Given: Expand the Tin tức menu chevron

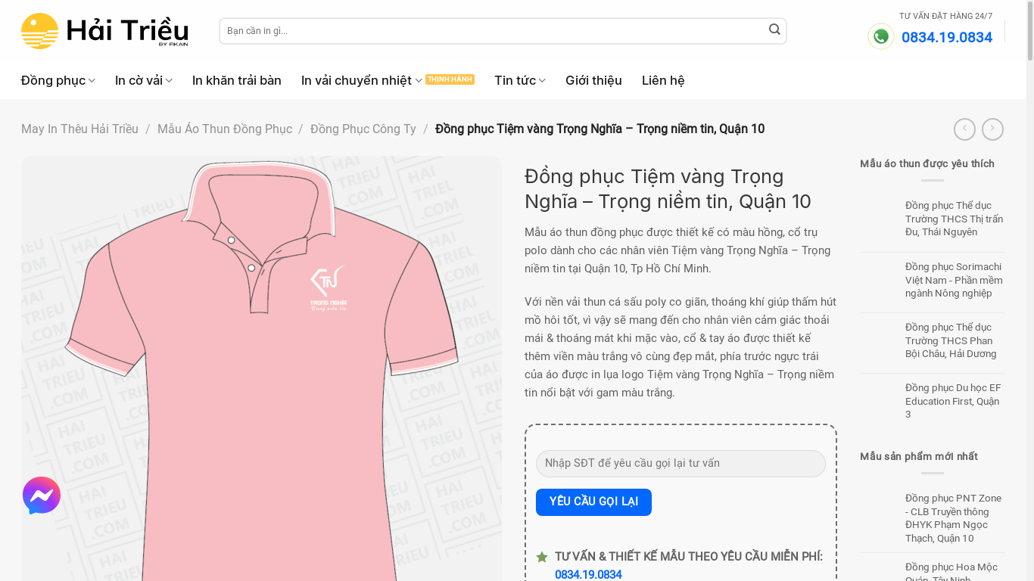Looking at the screenshot, I should point(542,81).
